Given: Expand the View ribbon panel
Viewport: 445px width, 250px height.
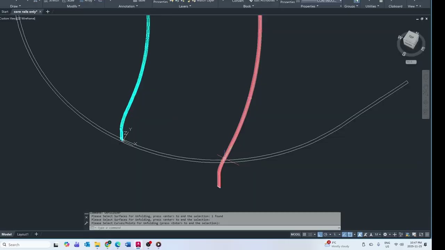Looking at the screenshot, I should click(x=413, y=6).
